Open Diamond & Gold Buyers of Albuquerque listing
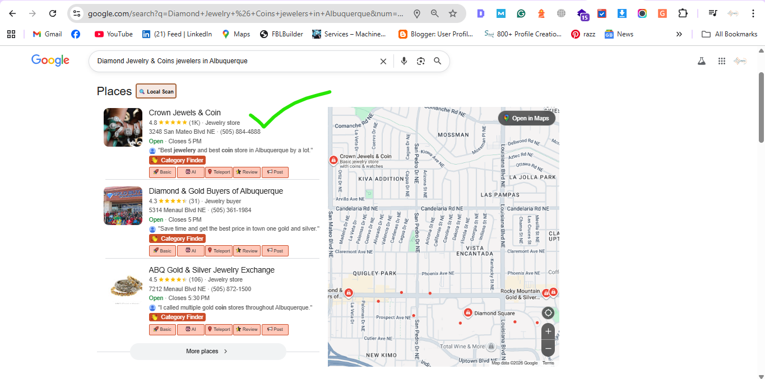Image resolution: width=765 pixels, height=379 pixels. pos(216,191)
